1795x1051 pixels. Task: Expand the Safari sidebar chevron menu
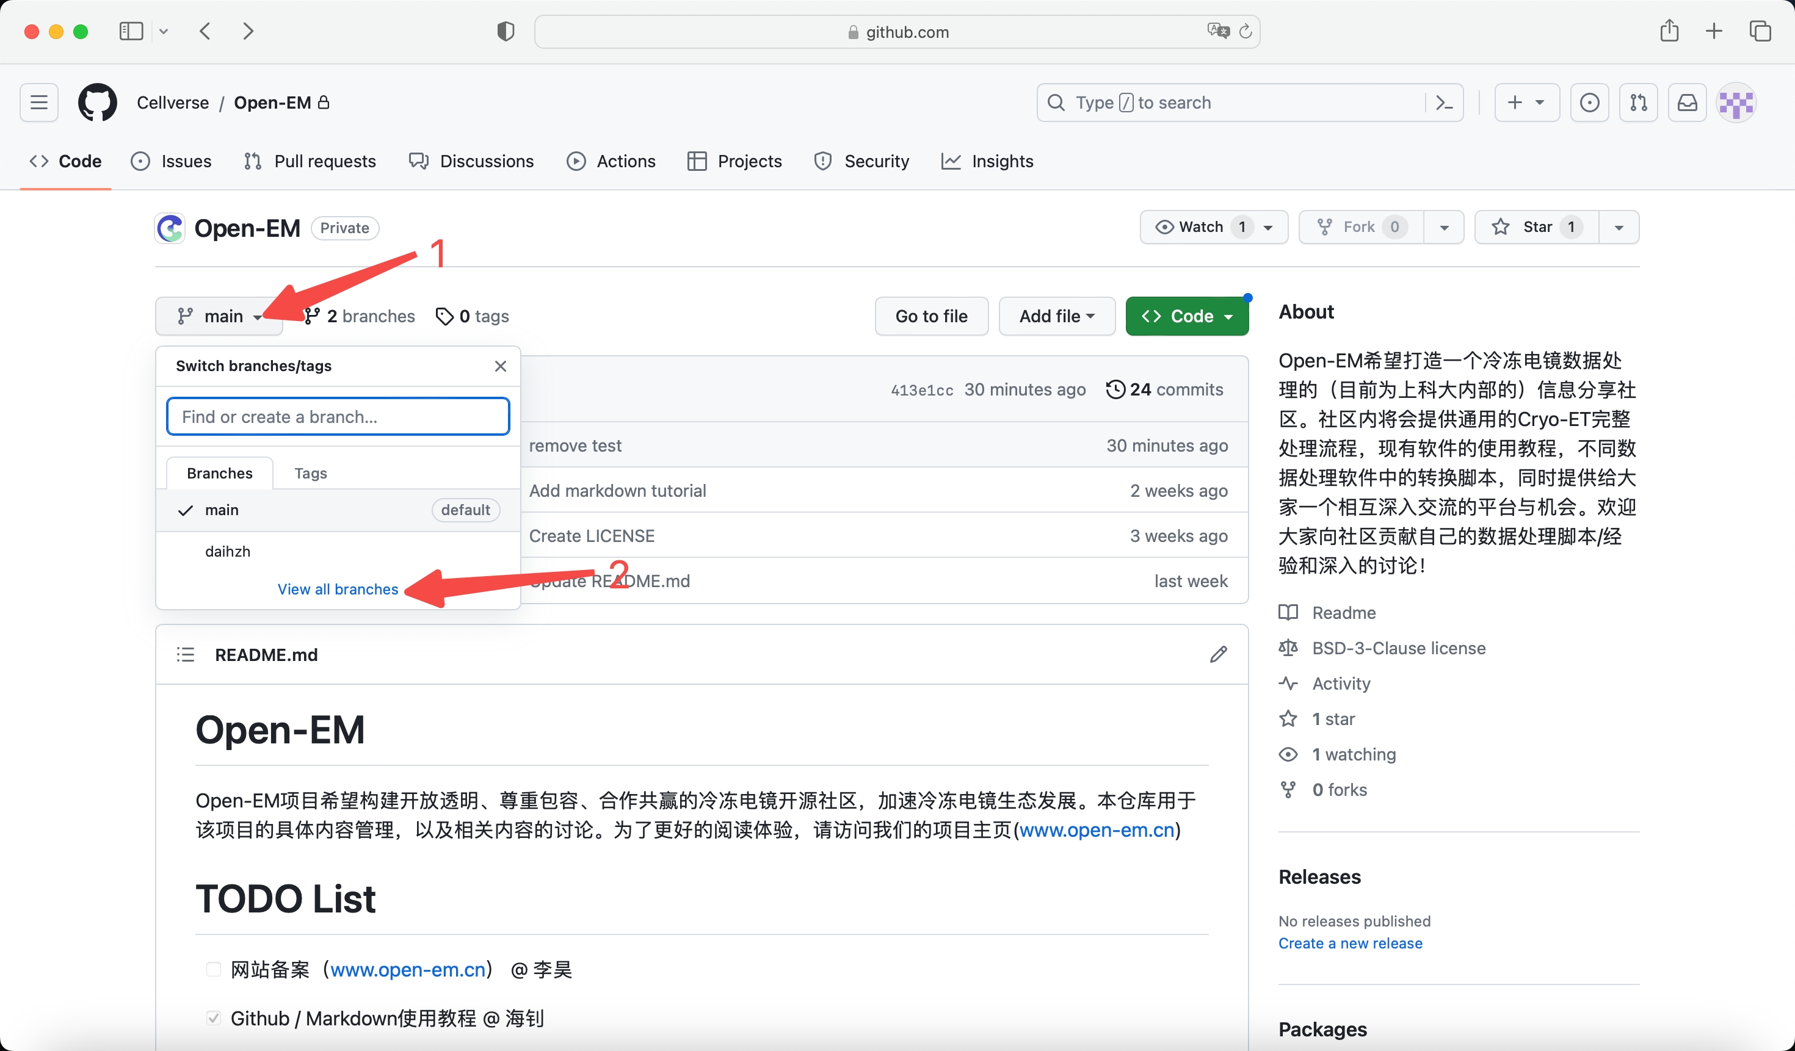click(x=164, y=31)
